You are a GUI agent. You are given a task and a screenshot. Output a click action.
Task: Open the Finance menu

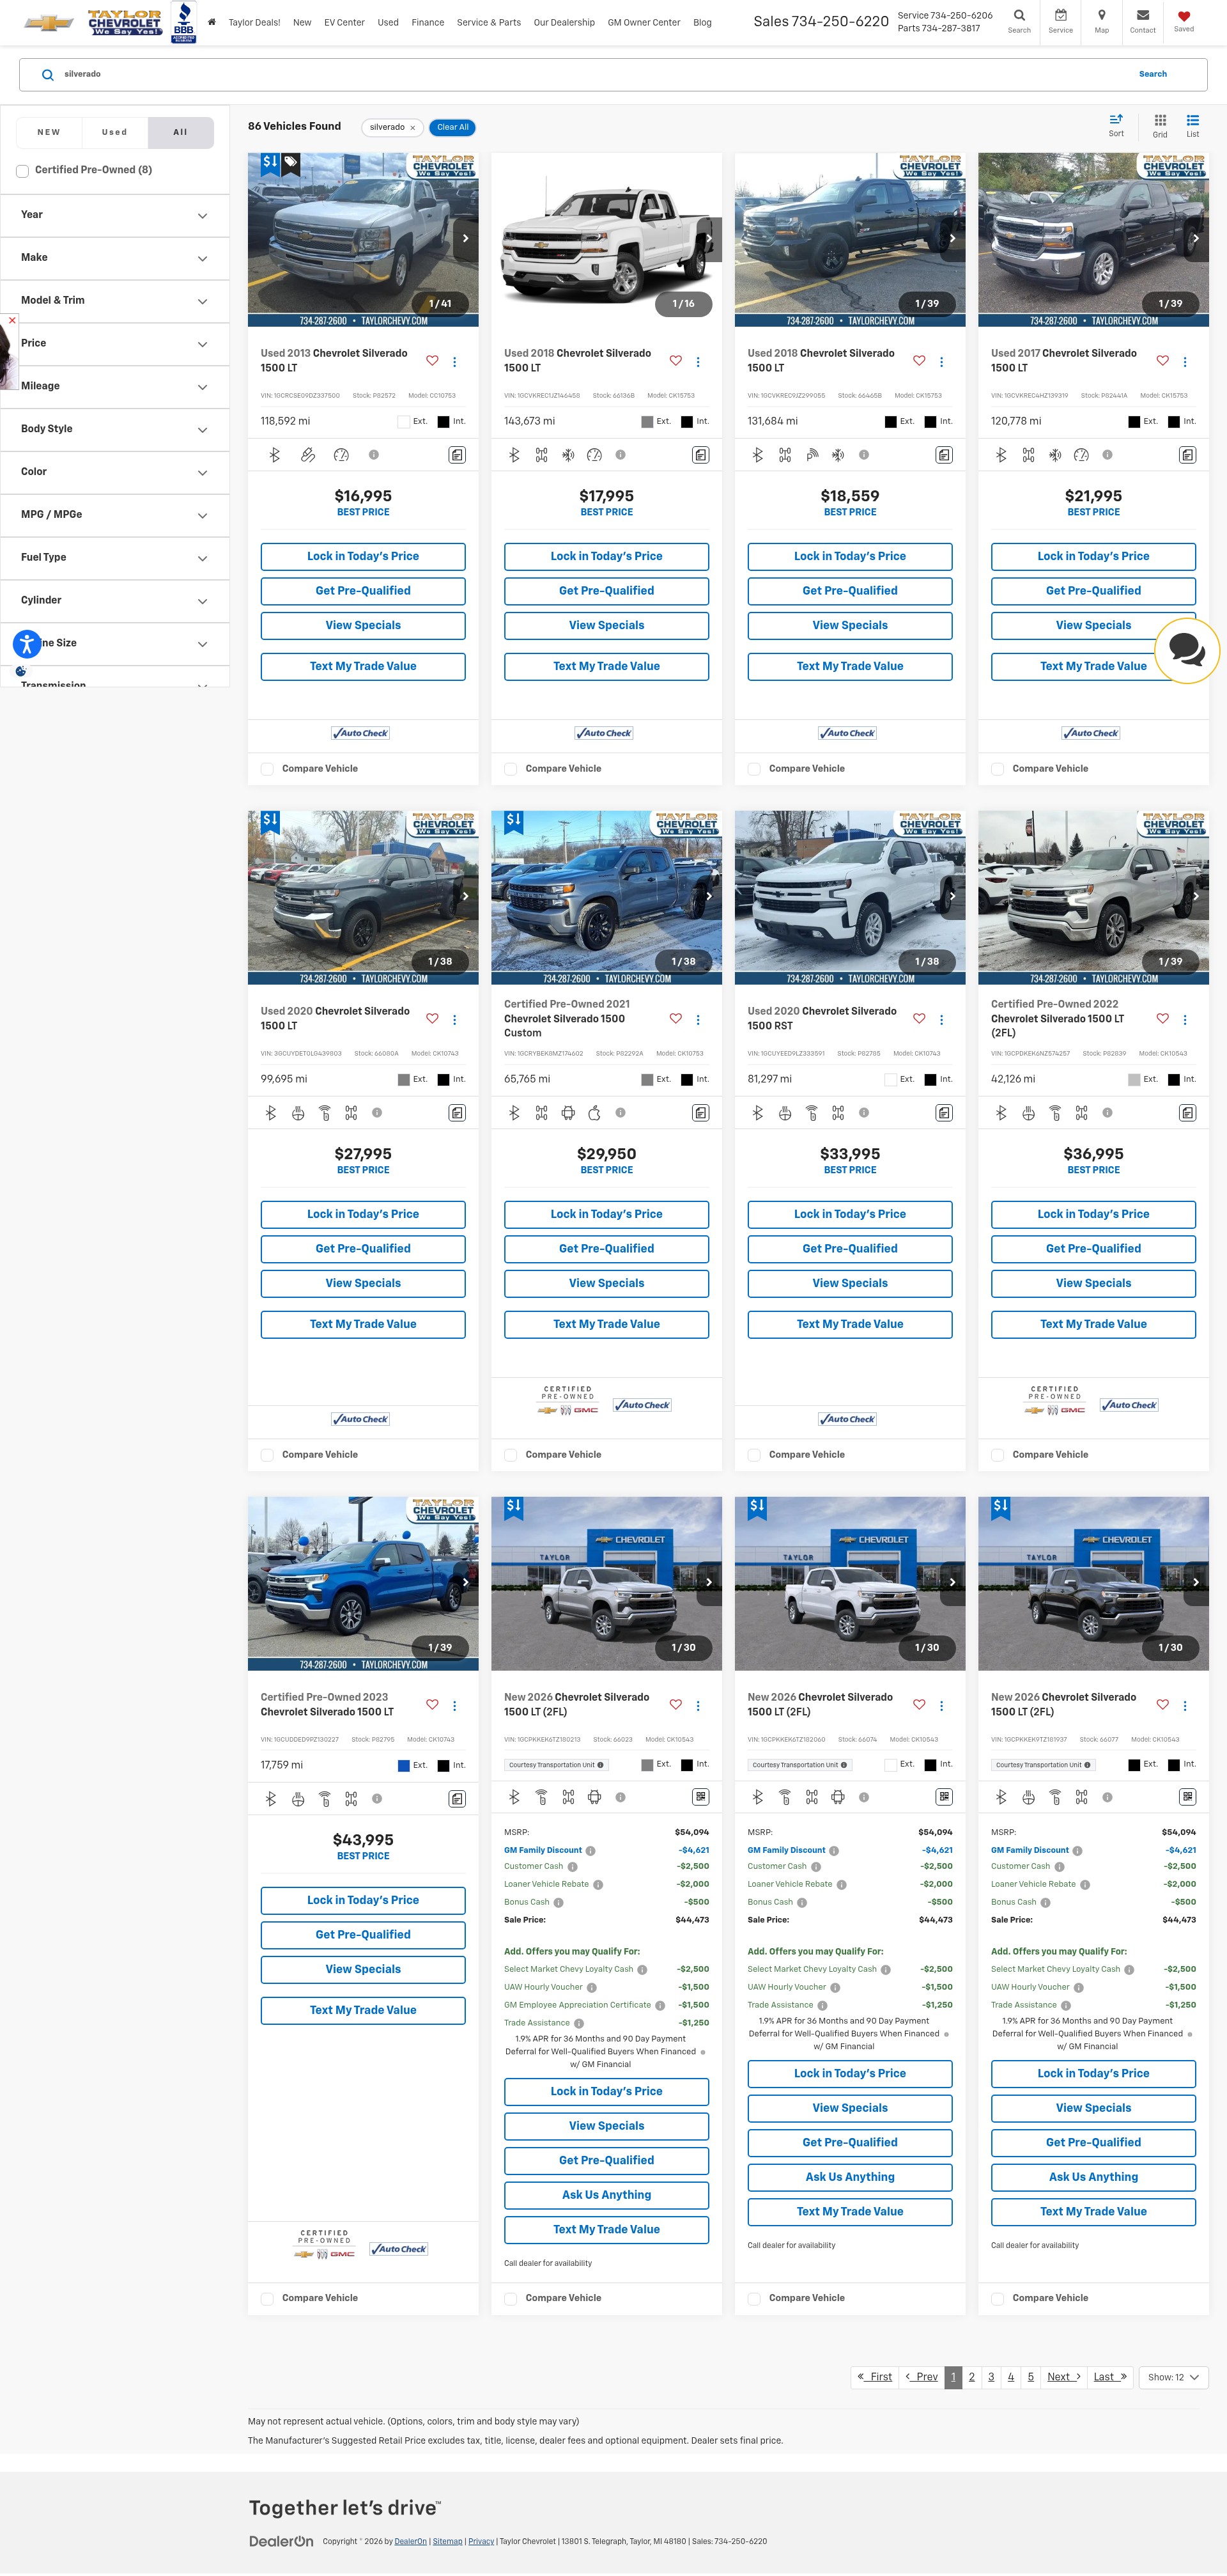428,22
